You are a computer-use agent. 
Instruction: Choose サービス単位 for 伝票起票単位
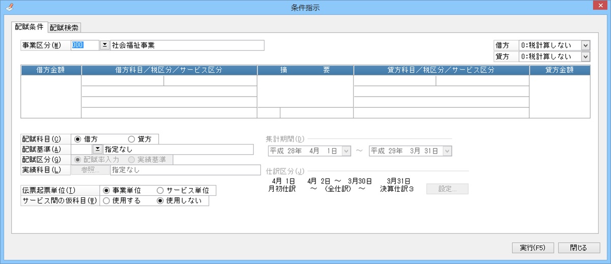[160, 190]
